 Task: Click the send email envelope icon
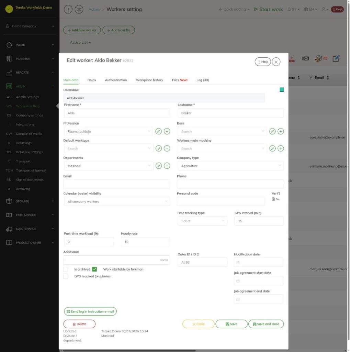tap(305, 58)
